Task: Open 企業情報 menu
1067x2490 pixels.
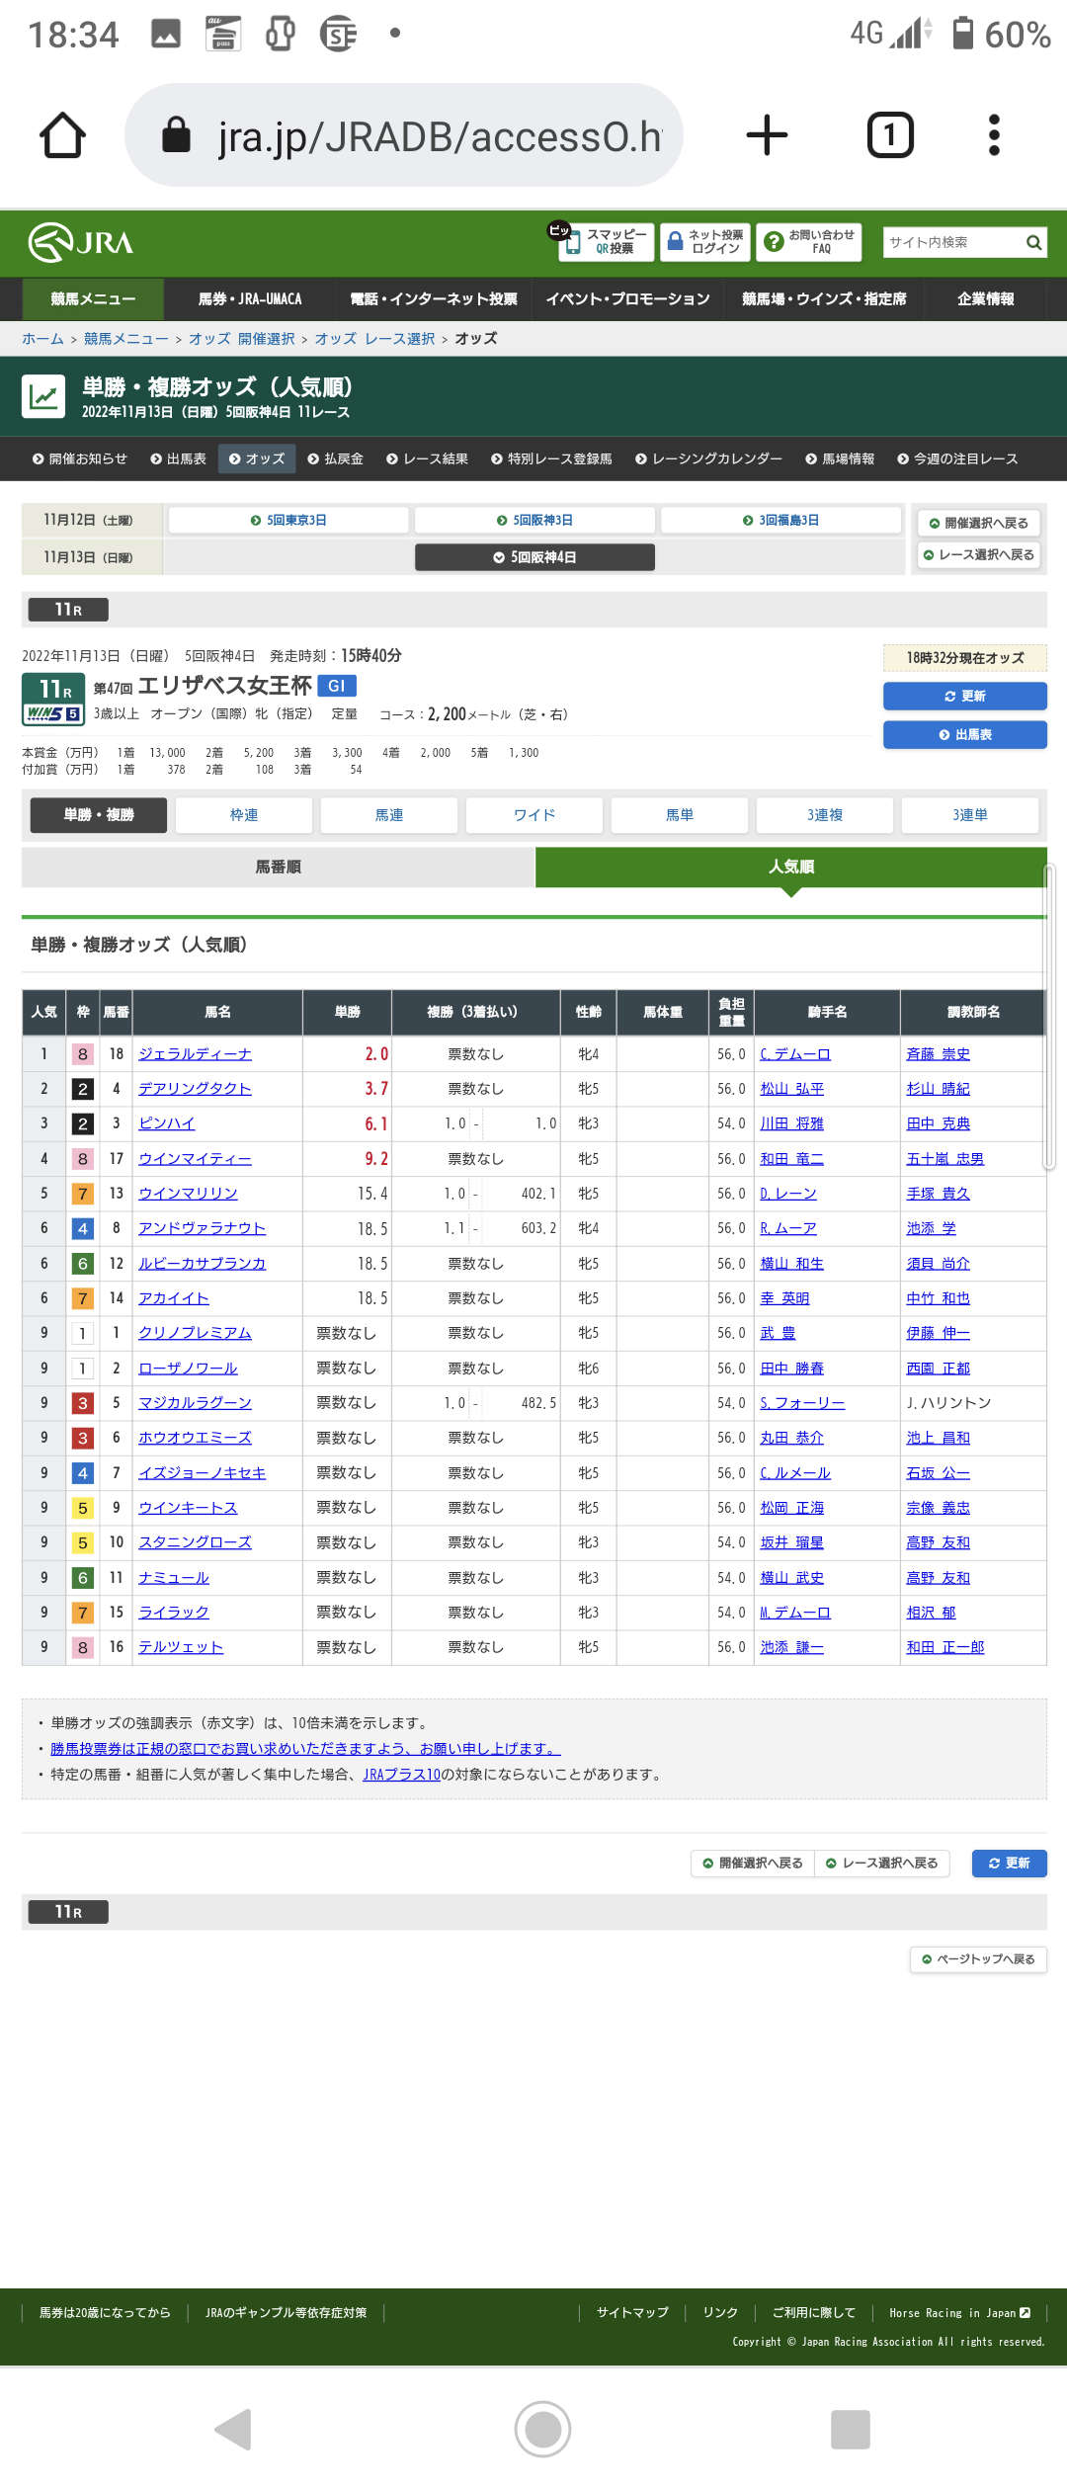Action: click(x=985, y=299)
